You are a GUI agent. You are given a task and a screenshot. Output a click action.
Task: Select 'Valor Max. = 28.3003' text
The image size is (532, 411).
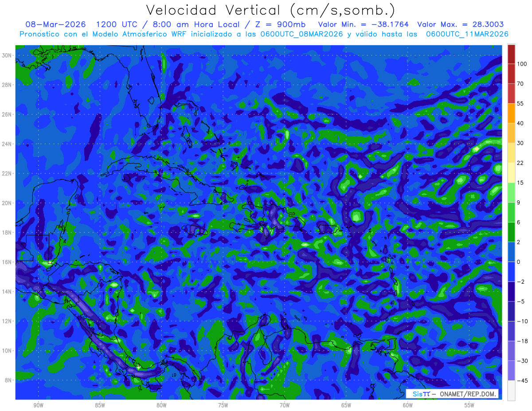click(x=460, y=24)
